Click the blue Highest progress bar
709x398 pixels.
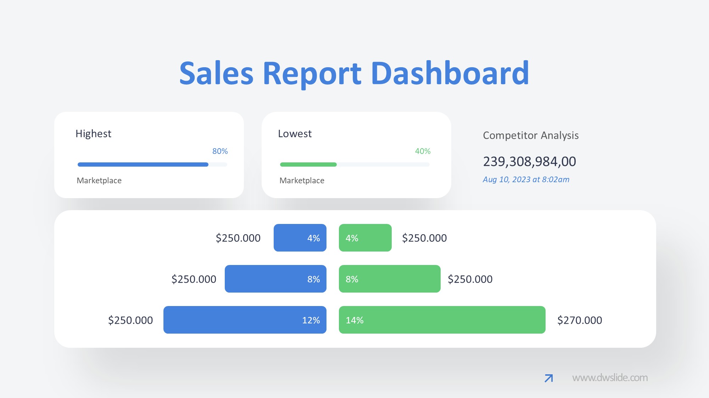pos(143,165)
